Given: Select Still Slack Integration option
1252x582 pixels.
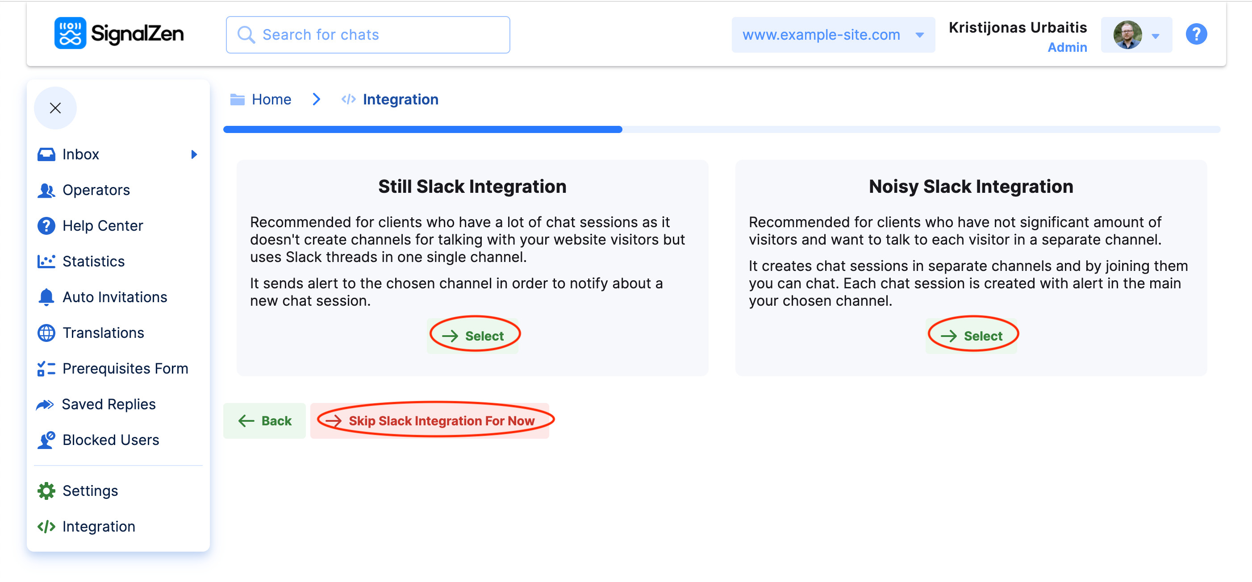Looking at the screenshot, I should [473, 336].
